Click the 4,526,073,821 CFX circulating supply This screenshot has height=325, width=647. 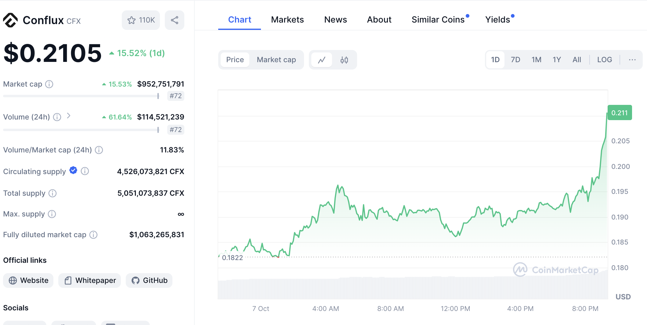coord(150,172)
